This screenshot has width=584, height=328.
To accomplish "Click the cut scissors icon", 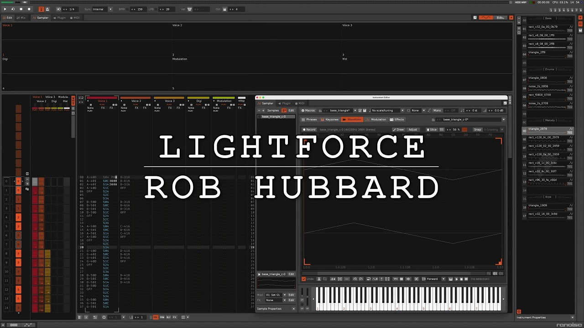I will [x=319, y=279].
